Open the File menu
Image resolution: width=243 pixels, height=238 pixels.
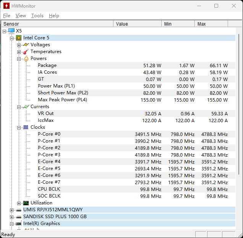coord(6,16)
